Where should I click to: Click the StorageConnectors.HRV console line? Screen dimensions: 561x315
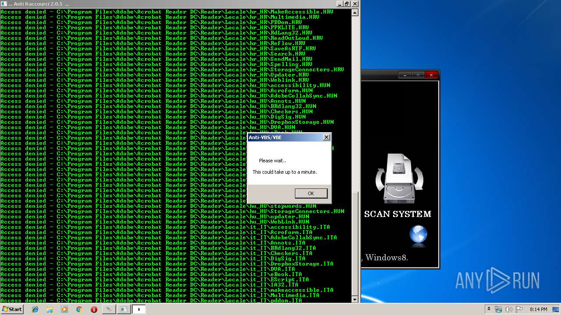click(172, 70)
